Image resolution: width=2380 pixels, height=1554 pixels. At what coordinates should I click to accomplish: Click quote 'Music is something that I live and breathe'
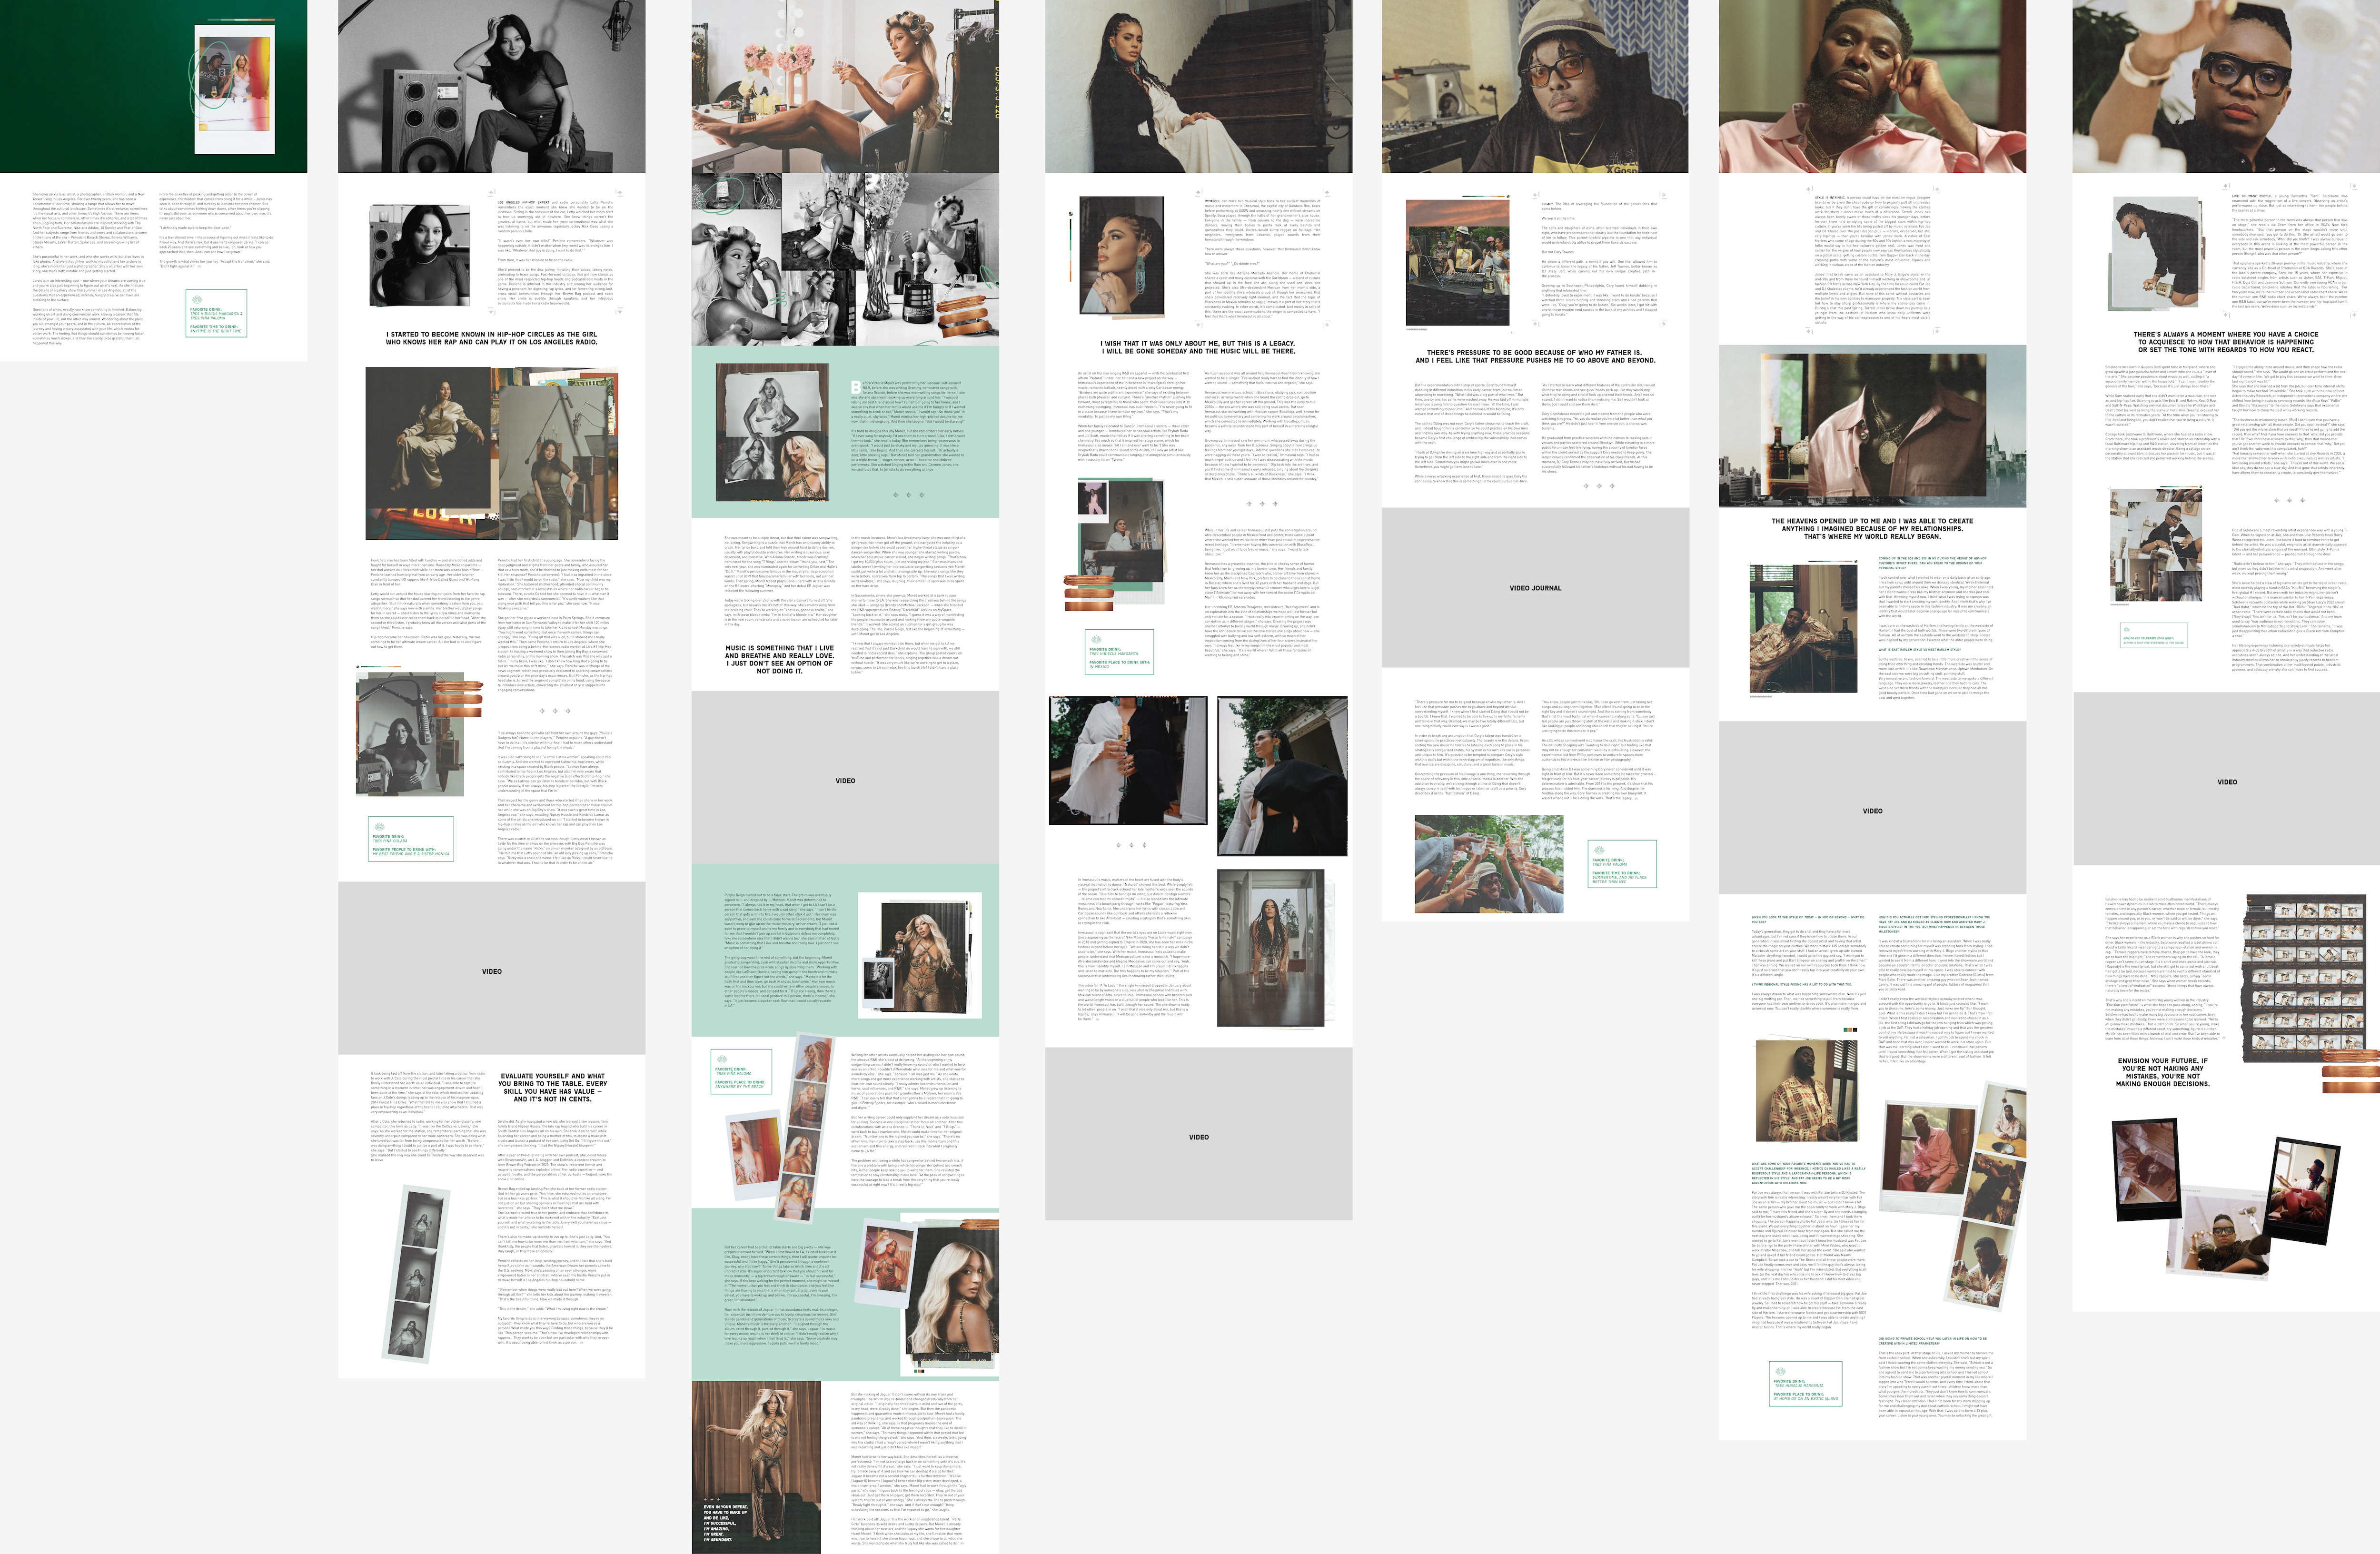click(x=779, y=659)
